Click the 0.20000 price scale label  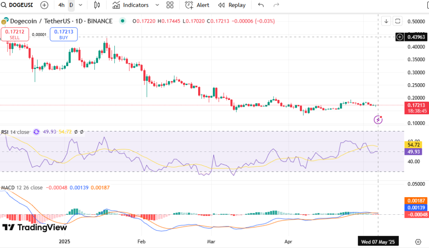pos(416,98)
